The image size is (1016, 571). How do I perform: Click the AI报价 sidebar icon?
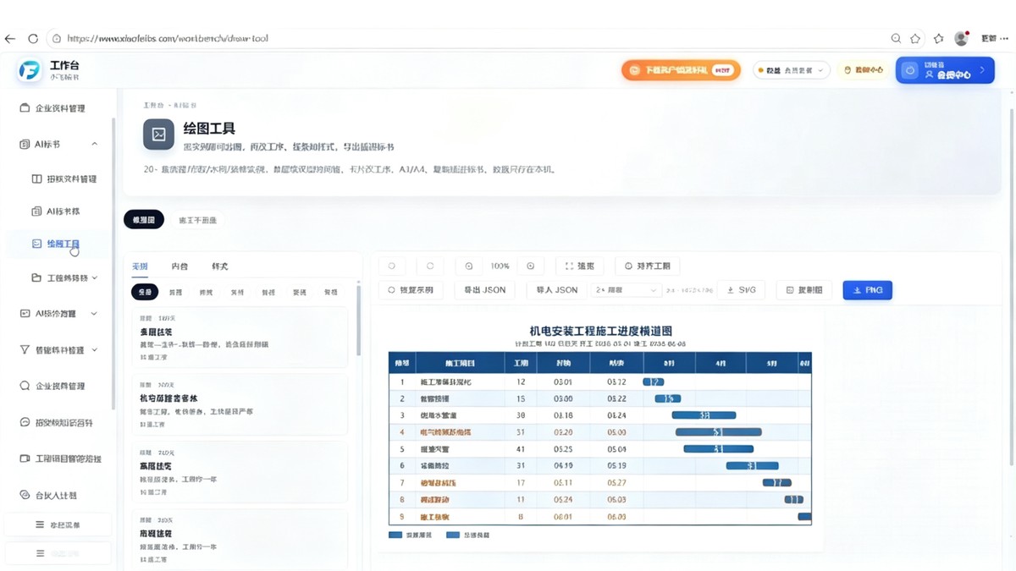[25, 313]
